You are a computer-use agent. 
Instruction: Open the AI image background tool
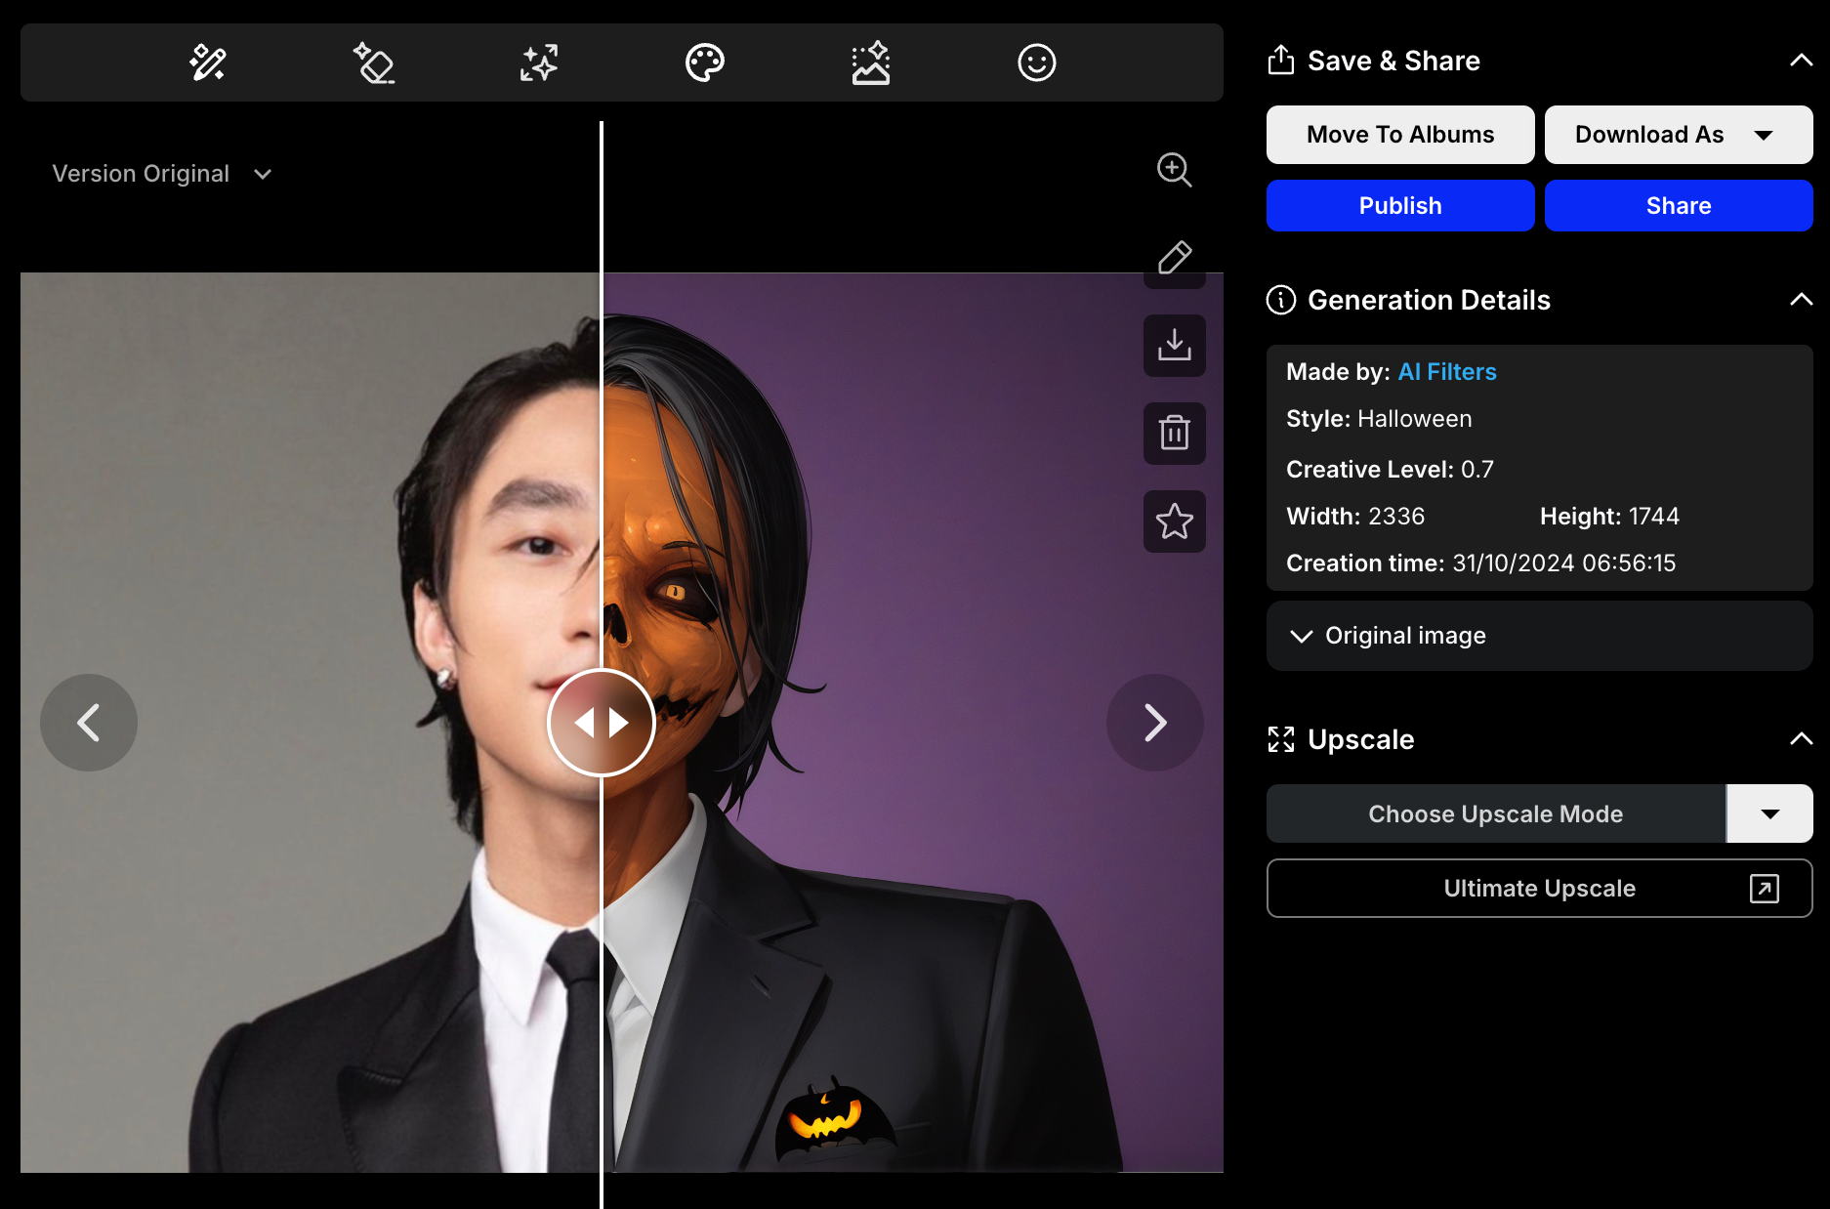(871, 63)
